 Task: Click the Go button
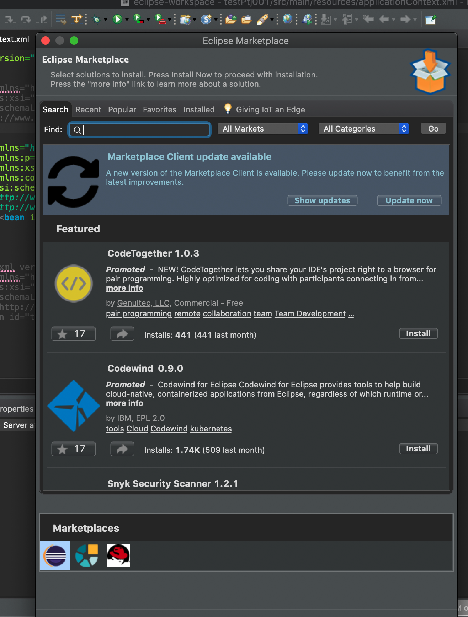pos(433,129)
